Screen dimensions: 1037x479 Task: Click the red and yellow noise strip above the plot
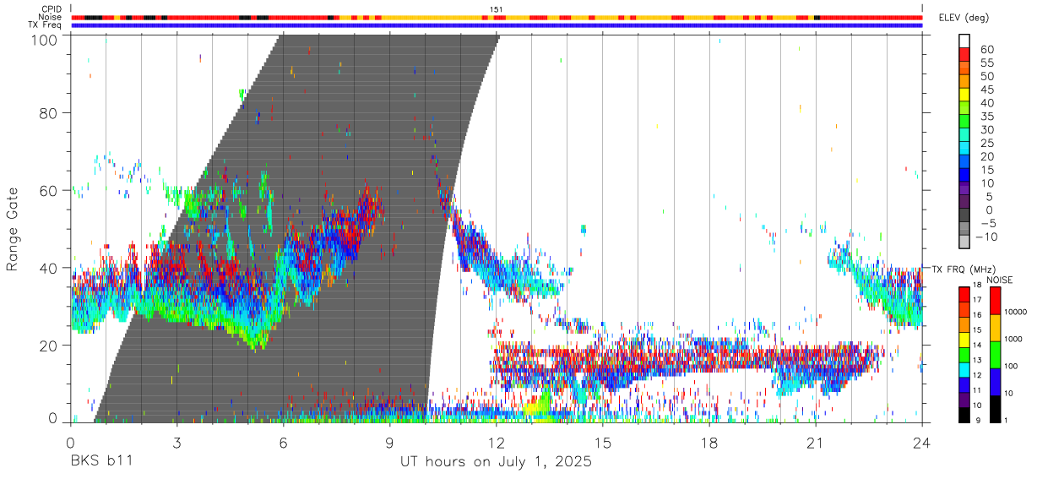point(497,17)
